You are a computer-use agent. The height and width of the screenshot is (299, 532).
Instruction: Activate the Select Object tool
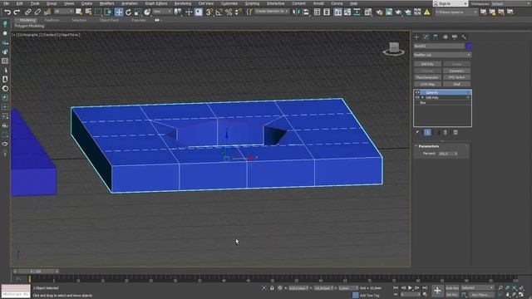pyautogui.click(x=79, y=12)
